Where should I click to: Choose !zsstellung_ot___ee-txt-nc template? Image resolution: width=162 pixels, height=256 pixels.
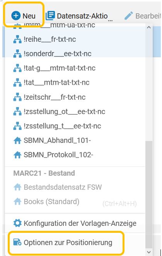(75, 112)
